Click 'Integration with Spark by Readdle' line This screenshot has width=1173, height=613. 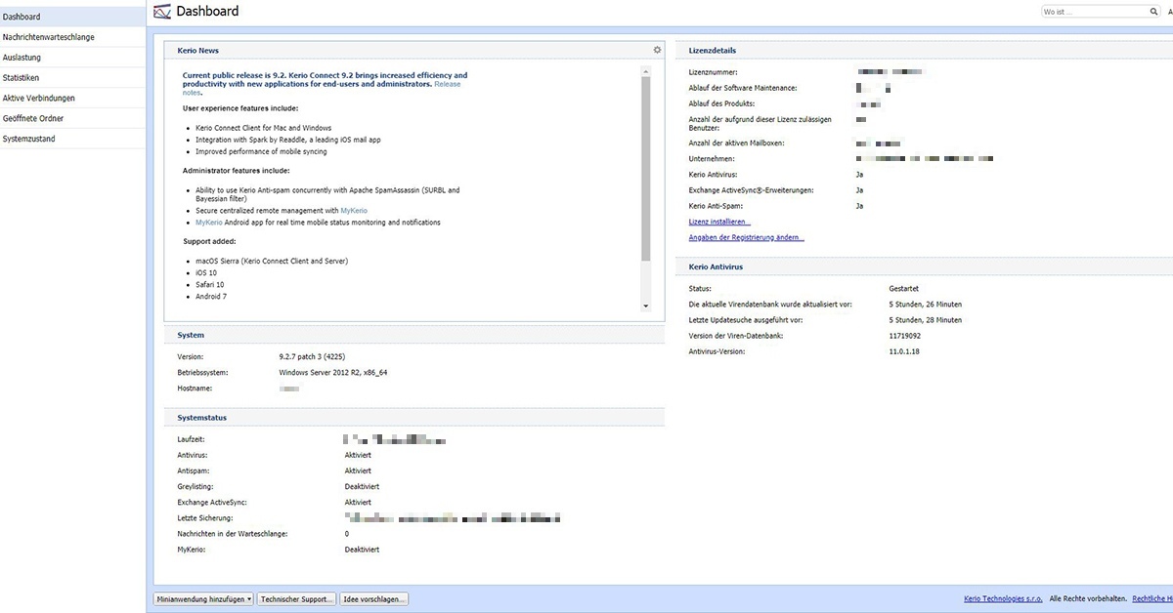pos(288,140)
